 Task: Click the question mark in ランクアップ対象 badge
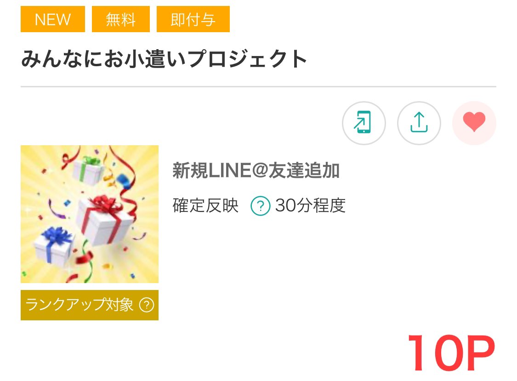pos(147,305)
